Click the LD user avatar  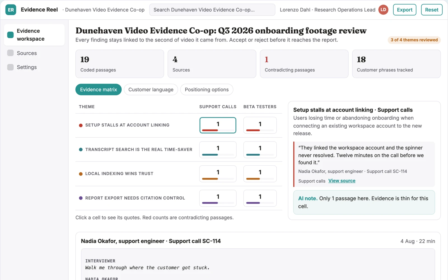(x=383, y=10)
